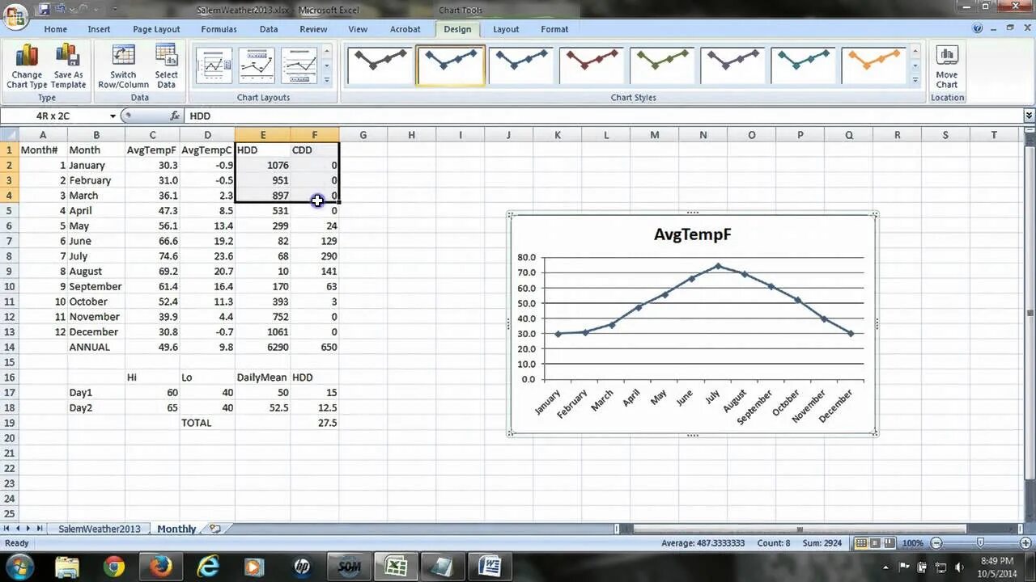Click the 8:49 PM taskbar clock

[x=996, y=567]
